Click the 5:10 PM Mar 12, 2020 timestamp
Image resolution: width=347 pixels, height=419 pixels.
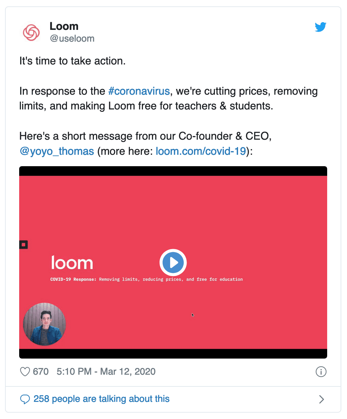106,372
